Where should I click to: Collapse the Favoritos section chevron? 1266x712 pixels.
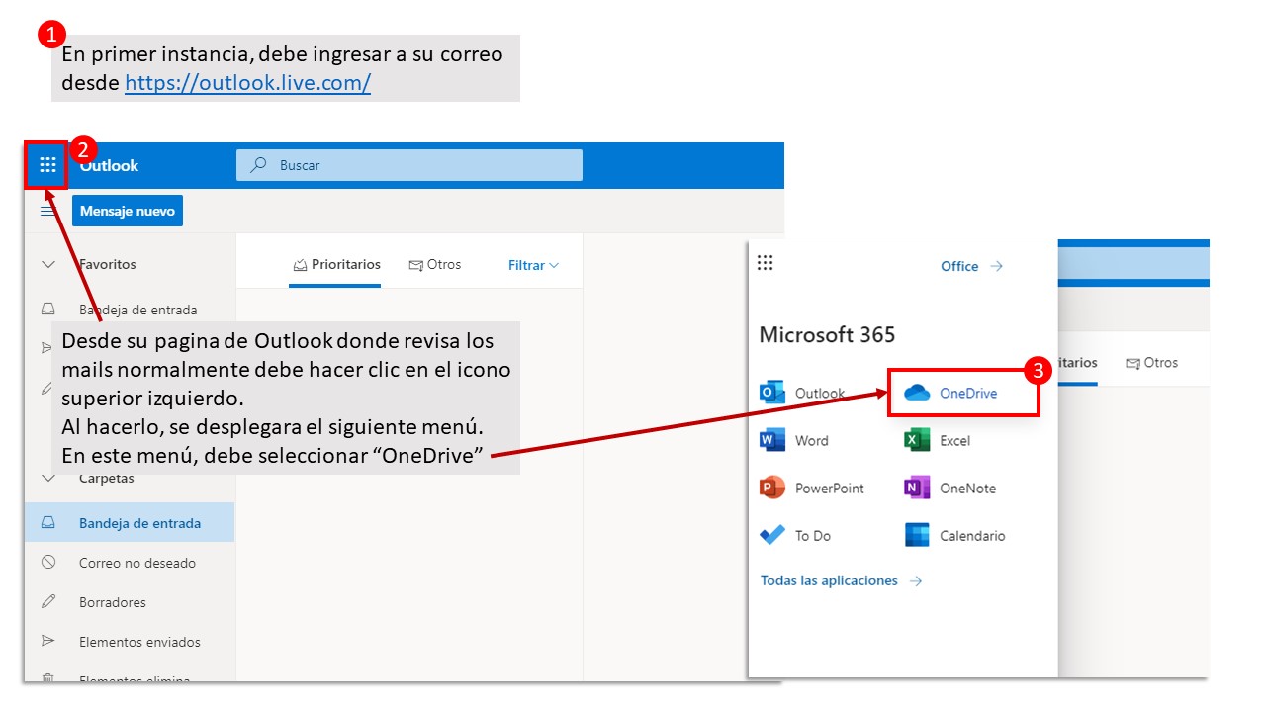[x=47, y=265]
